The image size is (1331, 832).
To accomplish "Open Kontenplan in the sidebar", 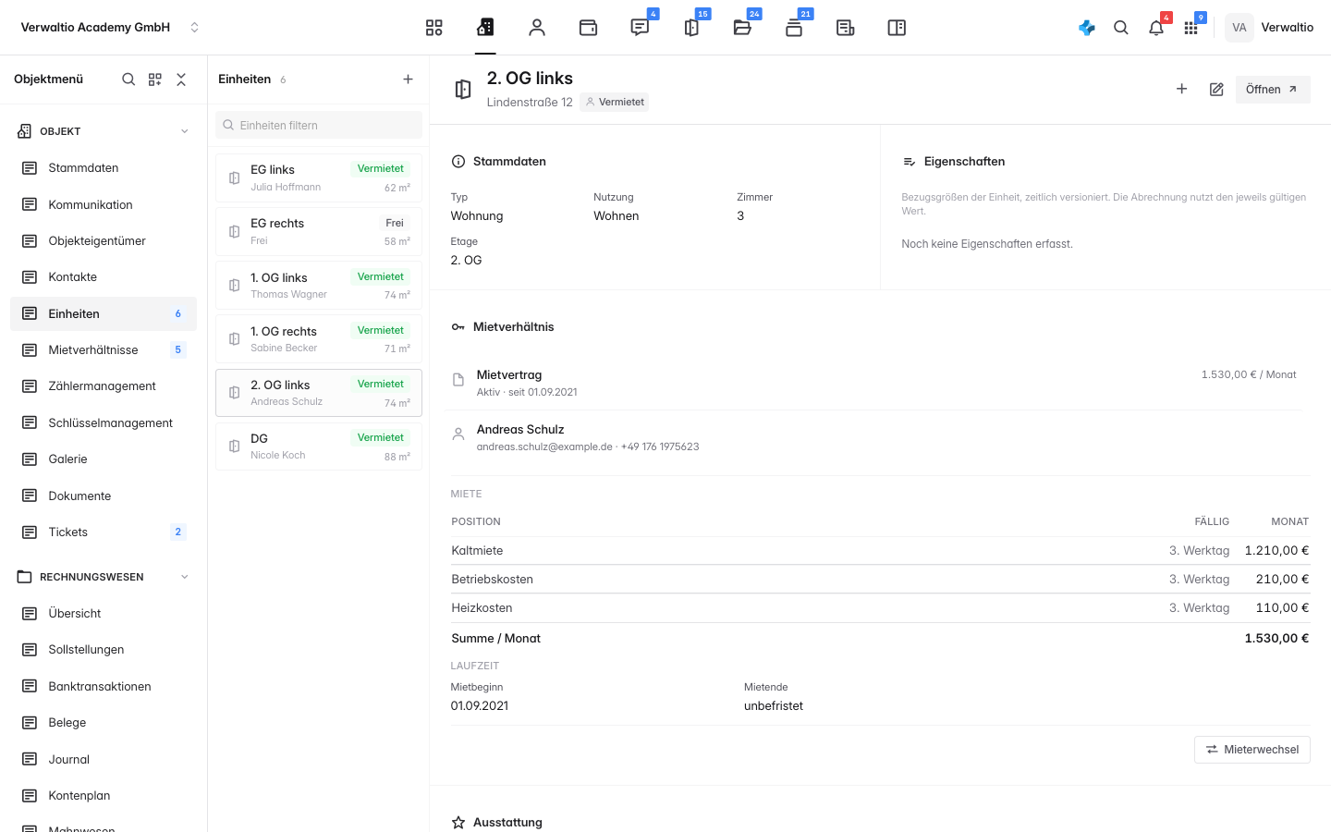I will point(104,795).
